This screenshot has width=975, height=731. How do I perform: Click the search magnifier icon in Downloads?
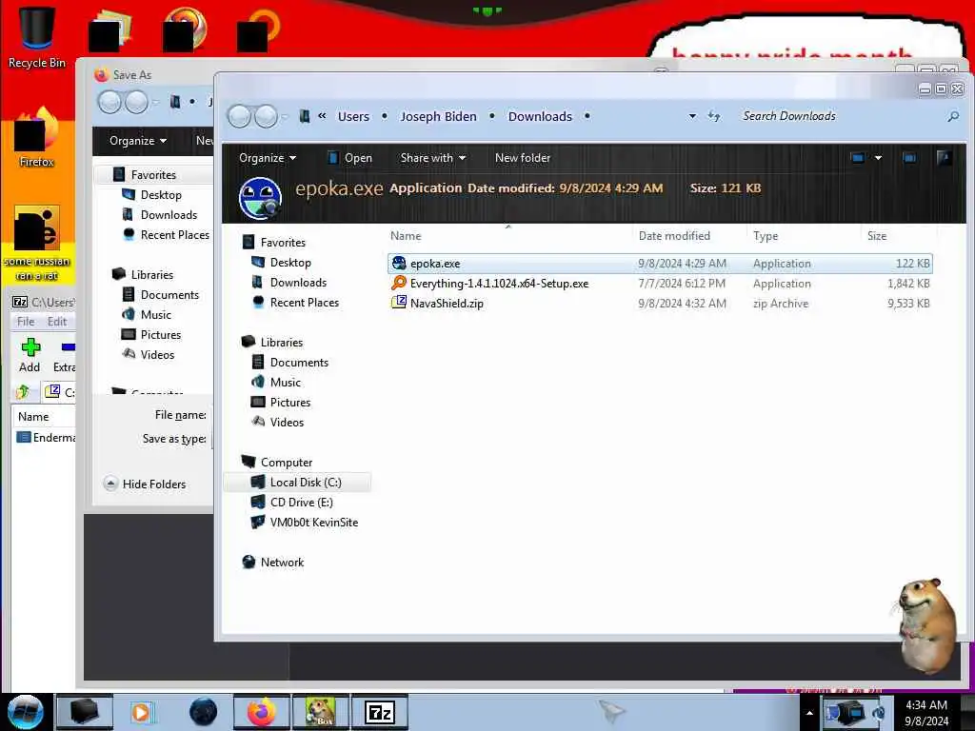coord(952,116)
